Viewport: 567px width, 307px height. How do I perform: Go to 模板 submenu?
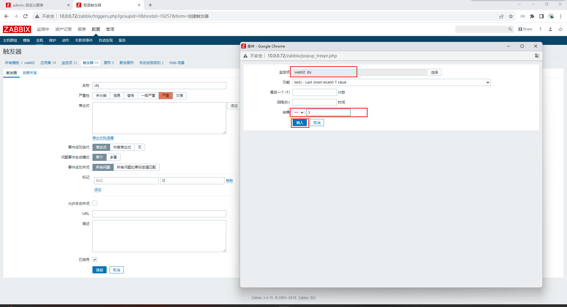click(27, 40)
